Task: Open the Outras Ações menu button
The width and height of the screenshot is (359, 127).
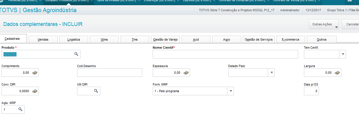Action: pos(324,24)
